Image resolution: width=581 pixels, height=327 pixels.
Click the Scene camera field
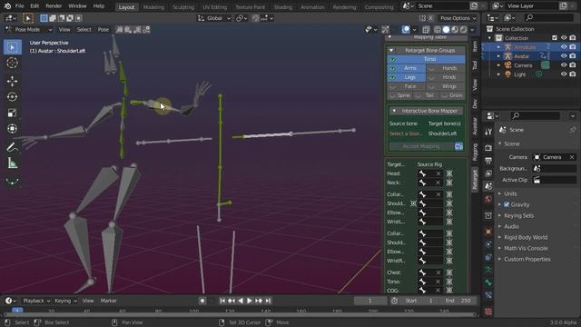tap(555, 157)
